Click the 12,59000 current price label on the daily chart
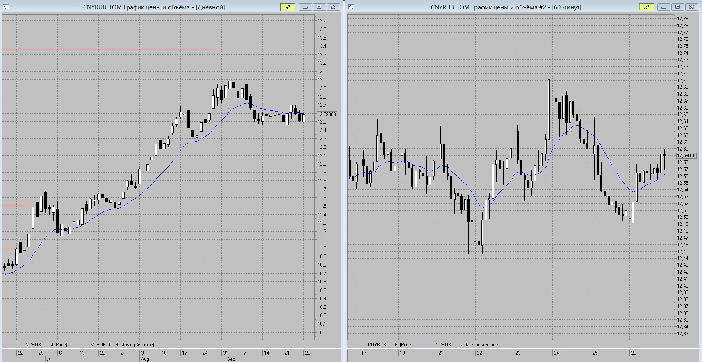The width and height of the screenshot is (702, 362). pos(327,115)
